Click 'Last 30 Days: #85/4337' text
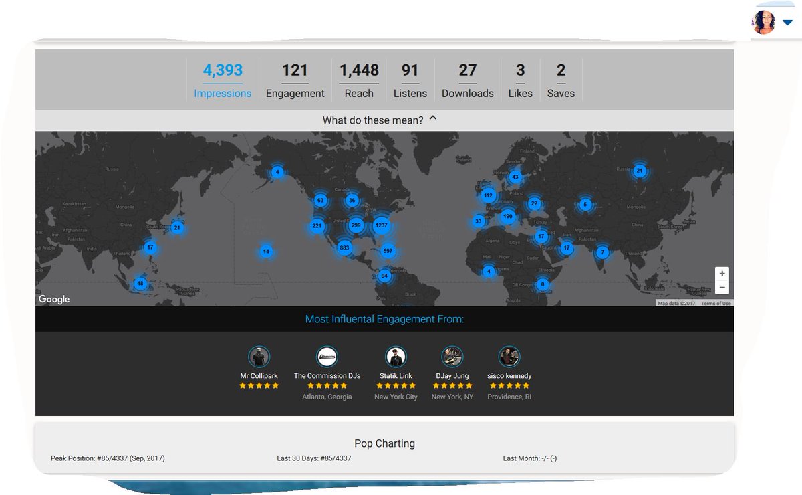This screenshot has height=495, width=802. coord(314,458)
